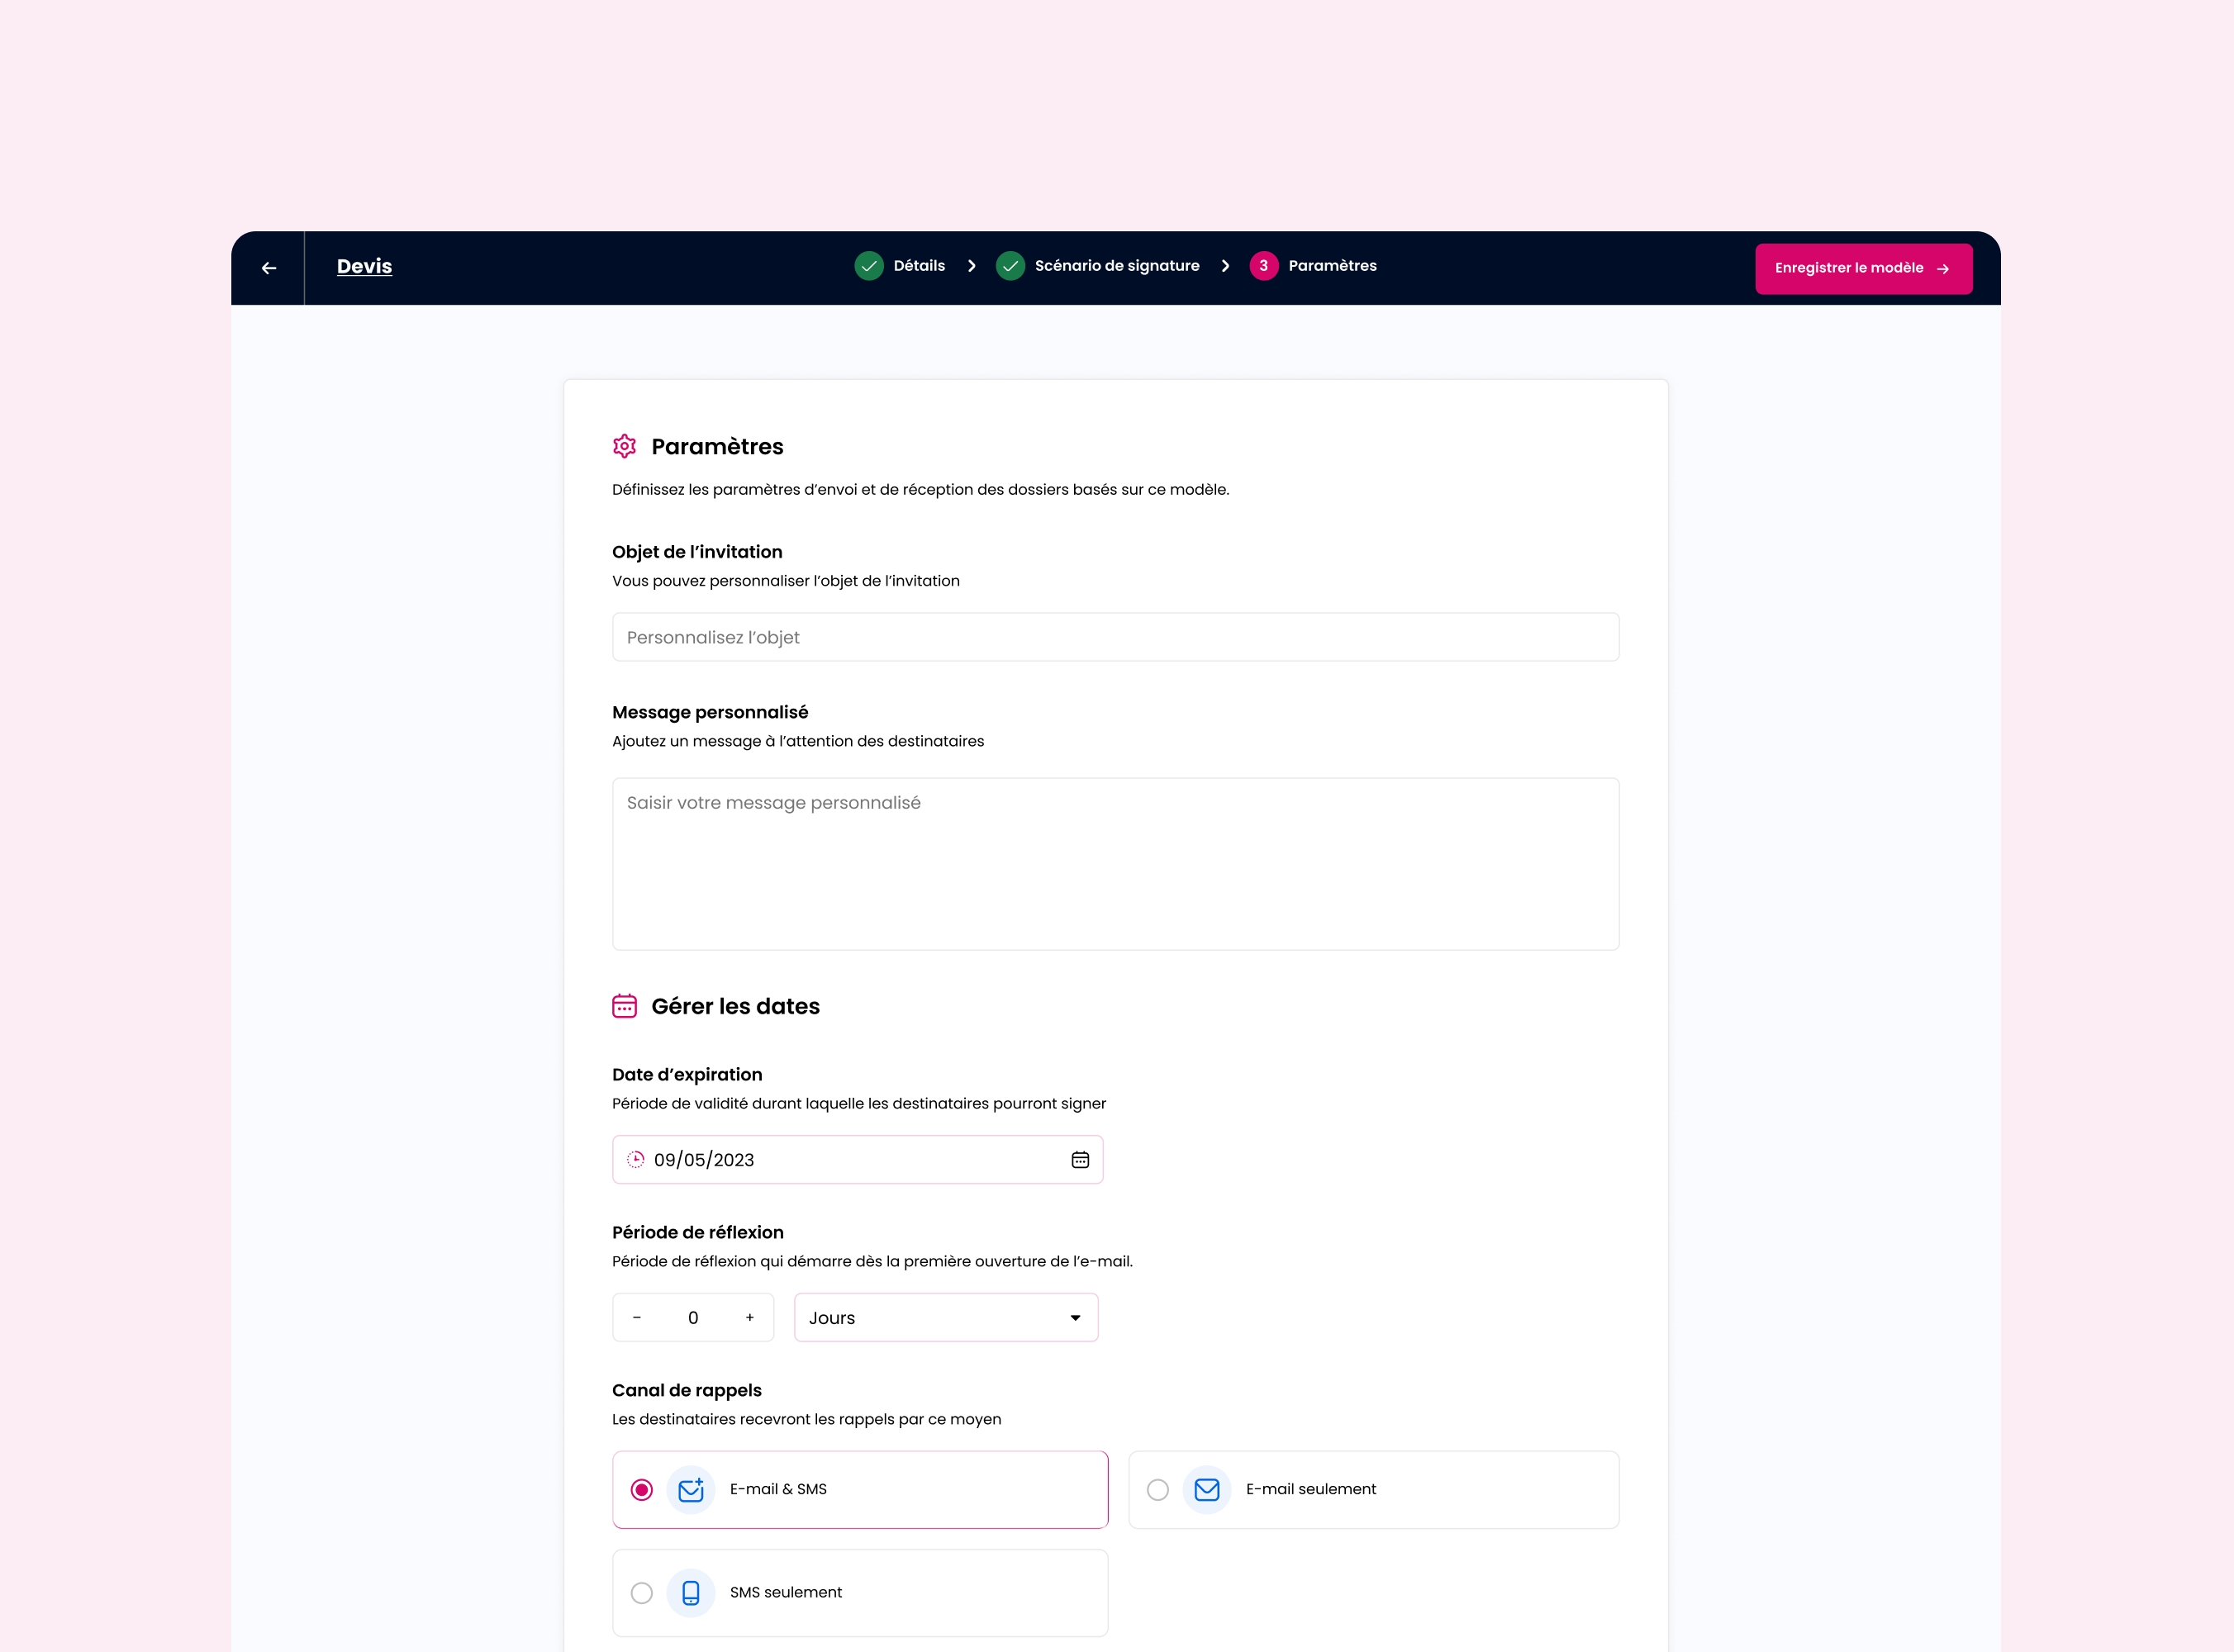
Task: Click the step 3 number badge
Action: point(1264,266)
